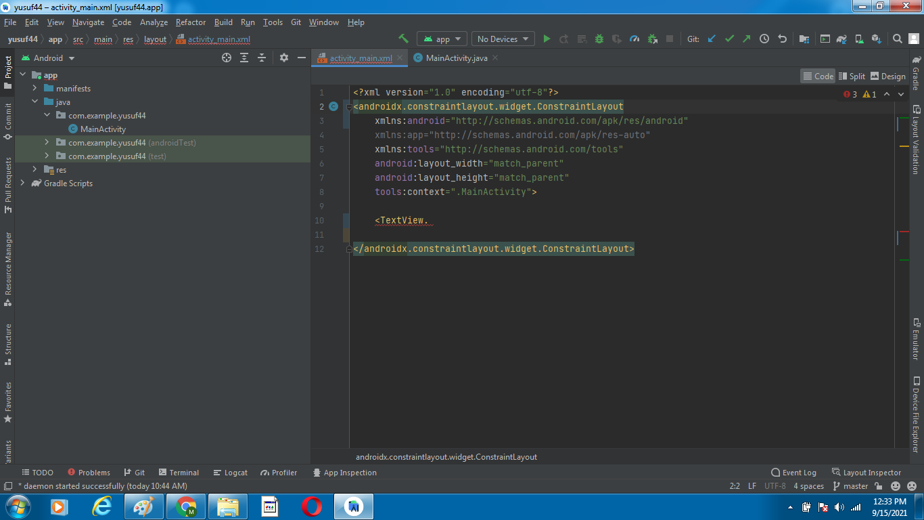The image size is (924, 520).
Task: Commit changes via the Git checkmark icon
Action: click(729, 39)
